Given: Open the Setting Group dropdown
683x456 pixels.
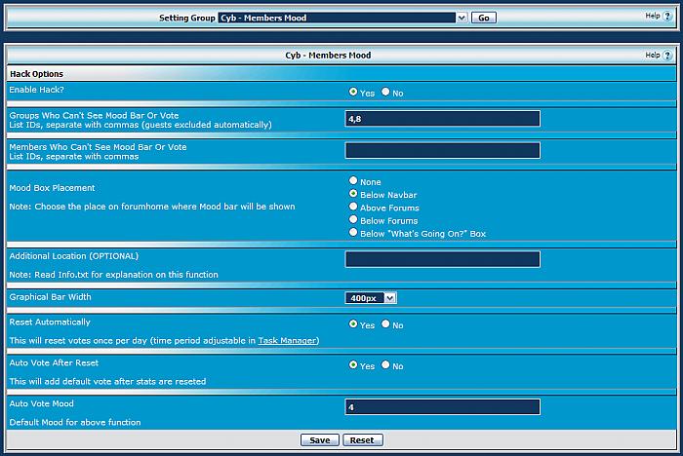Looking at the screenshot, I should pyautogui.click(x=341, y=18).
